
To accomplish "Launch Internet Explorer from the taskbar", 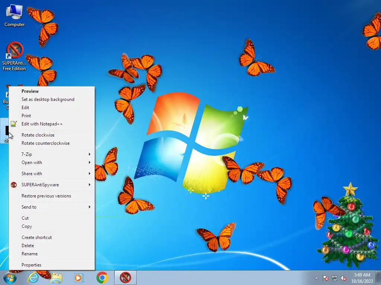I will (x=33, y=278).
